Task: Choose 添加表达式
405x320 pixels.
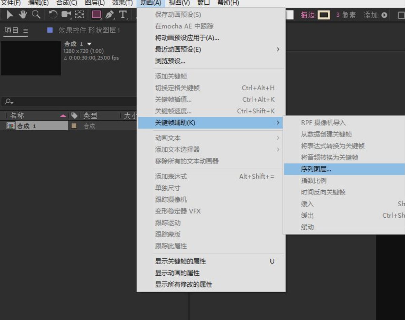Action: point(211,176)
